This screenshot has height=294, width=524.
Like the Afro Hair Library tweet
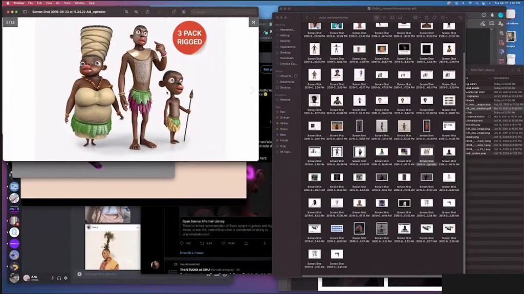(224, 243)
